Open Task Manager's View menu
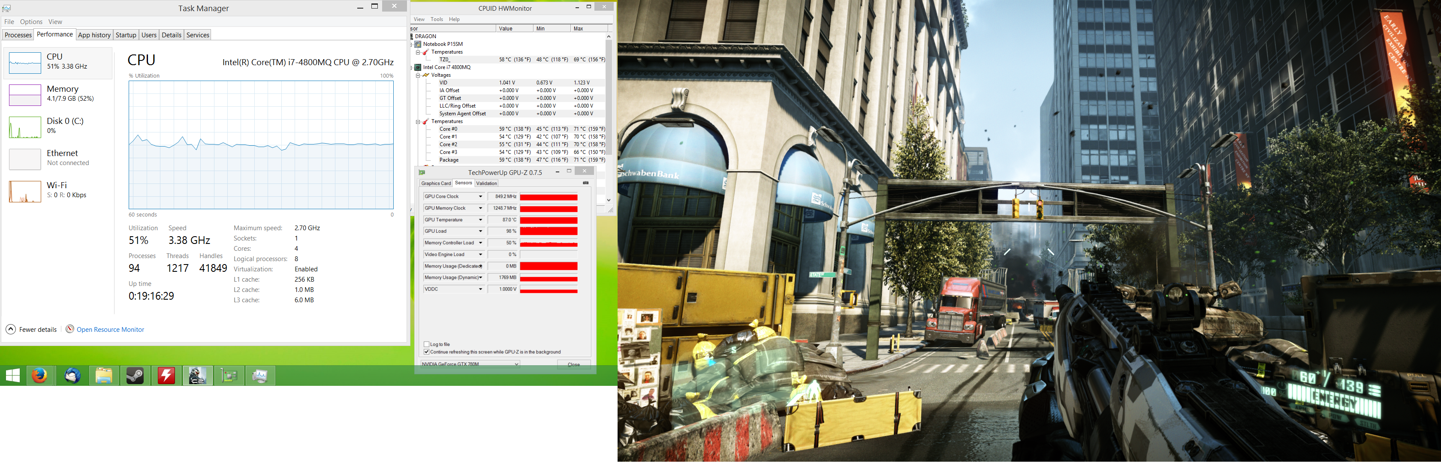Image resolution: width=1441 pixels, height=463 pixels. 55,22
